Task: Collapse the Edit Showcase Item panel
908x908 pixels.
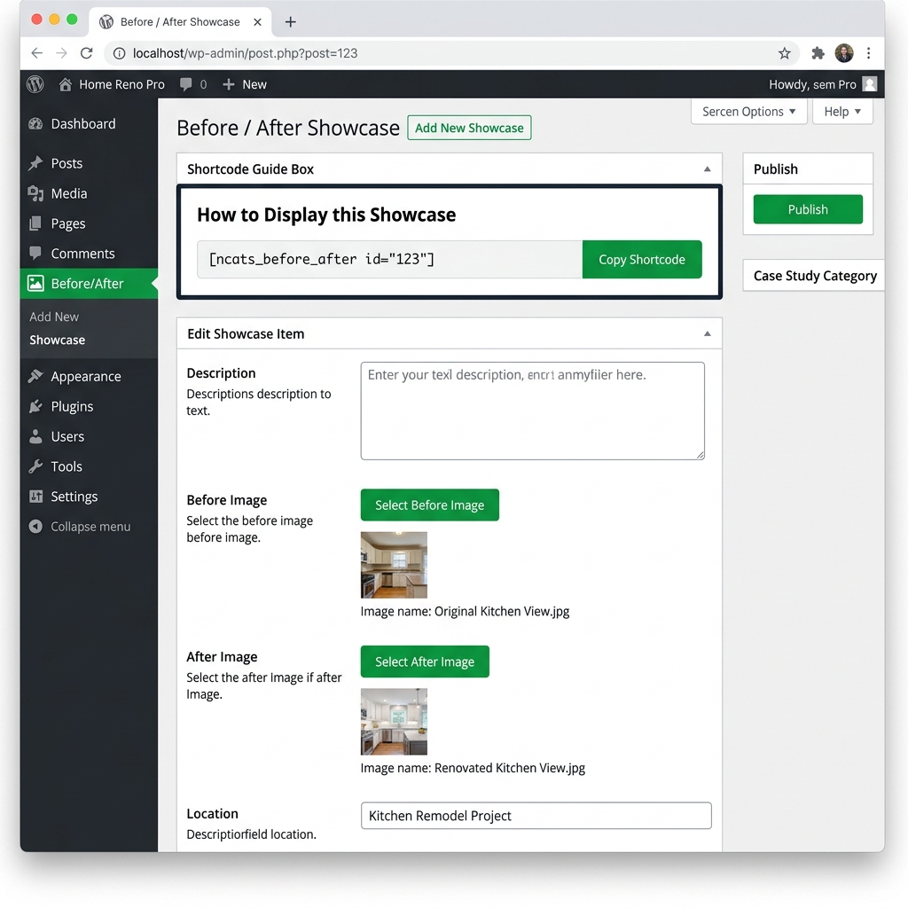Action: click(707, 333)
